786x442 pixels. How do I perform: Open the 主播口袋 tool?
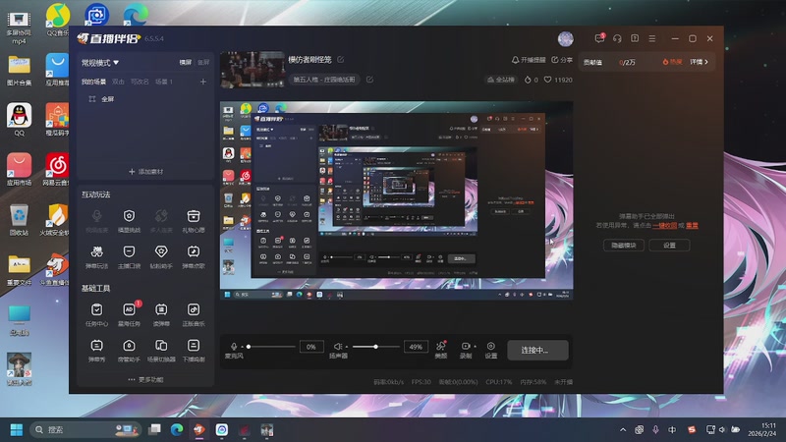[129, 256]
